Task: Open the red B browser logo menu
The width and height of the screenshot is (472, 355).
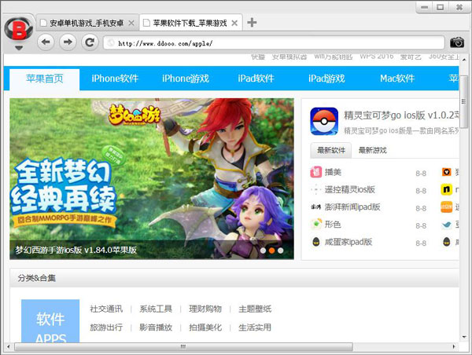Action: [x=19, y=29]
